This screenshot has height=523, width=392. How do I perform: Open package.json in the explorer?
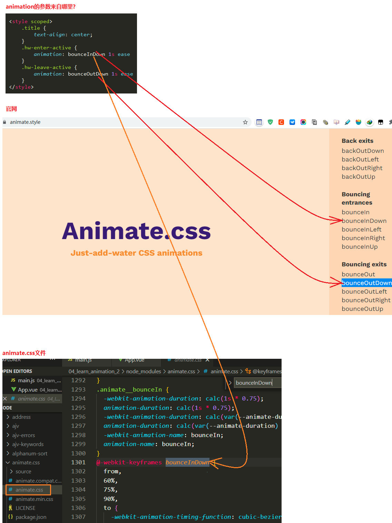[32, 517]
